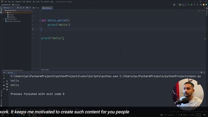Click the orange updates avatar icon
This screenshot has width=208, height=117.
tap(204, 5)
